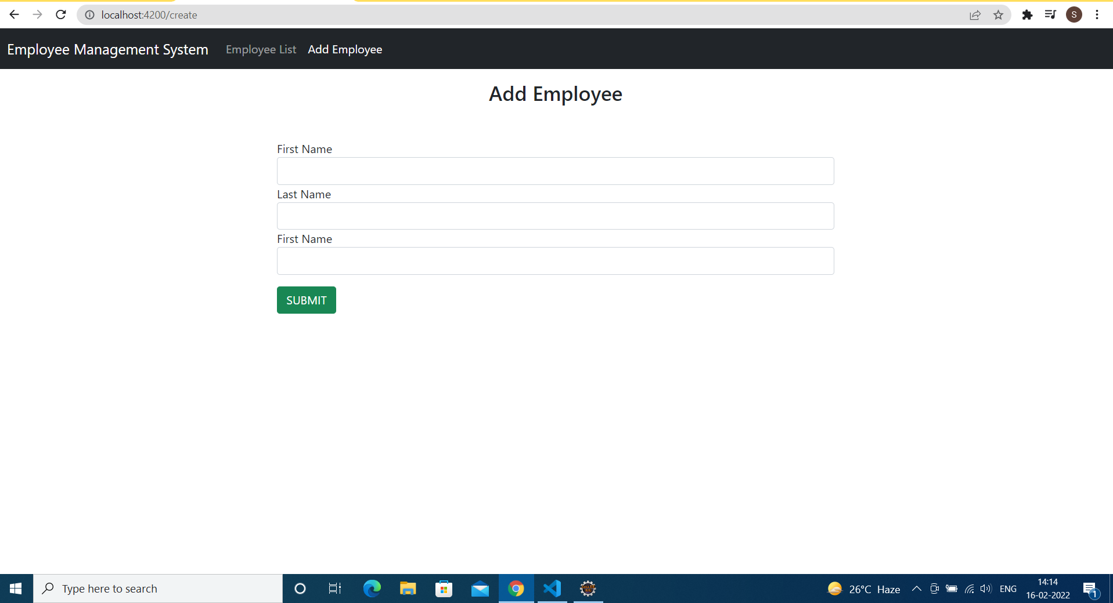Click the network icon in the system tray

[970, 589]
